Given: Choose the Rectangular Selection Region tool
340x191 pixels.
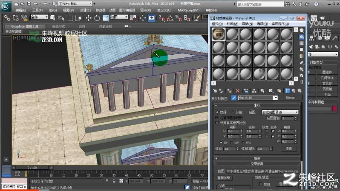Looking at the screenshot, I should [70, 18].
